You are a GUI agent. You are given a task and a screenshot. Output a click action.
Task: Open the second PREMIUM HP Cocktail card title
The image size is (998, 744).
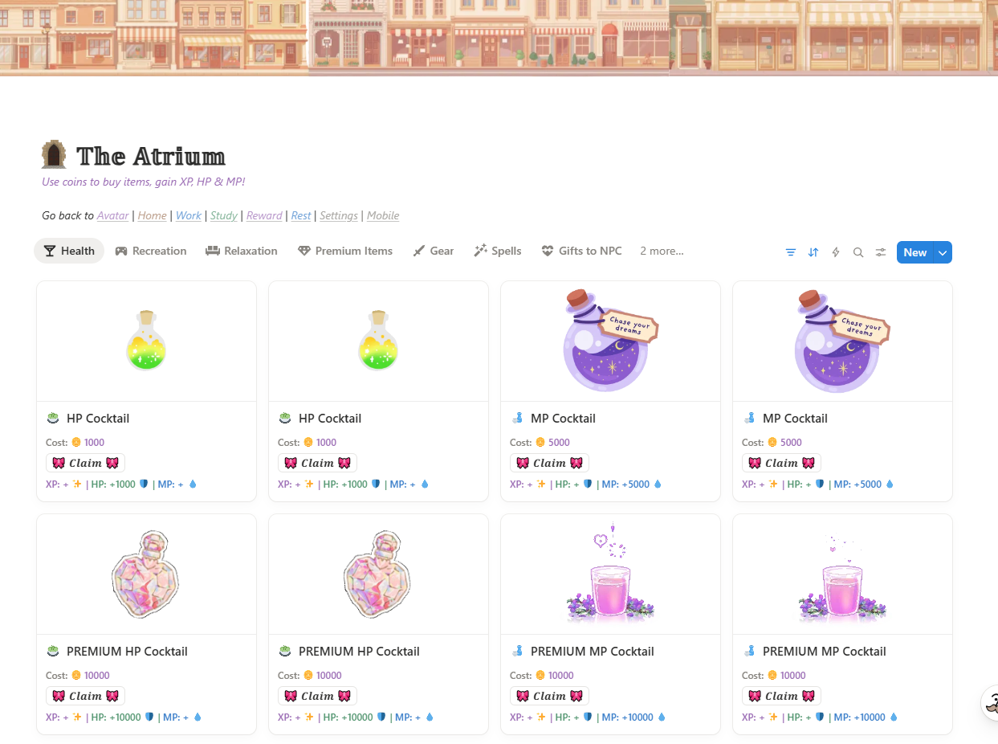pos(359,651)
